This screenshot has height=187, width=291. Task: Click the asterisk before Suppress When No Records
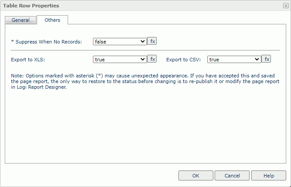[12, 42]
